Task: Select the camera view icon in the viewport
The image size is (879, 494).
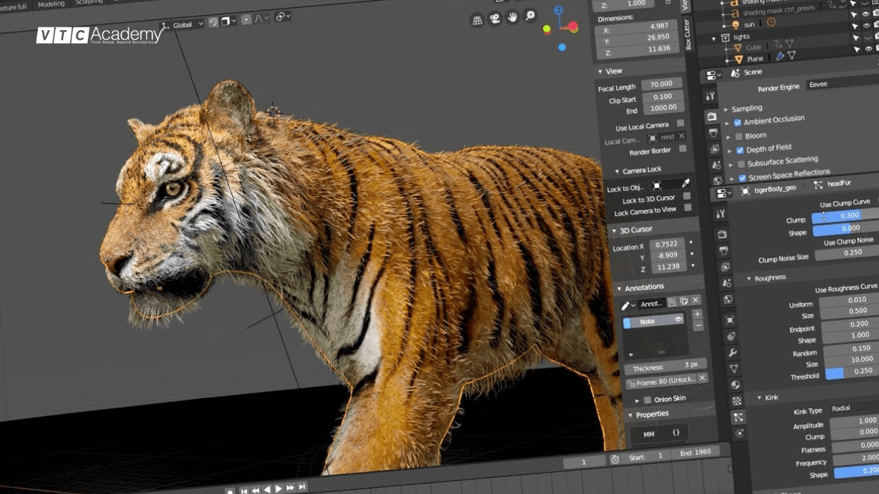Action: (495, 17)
